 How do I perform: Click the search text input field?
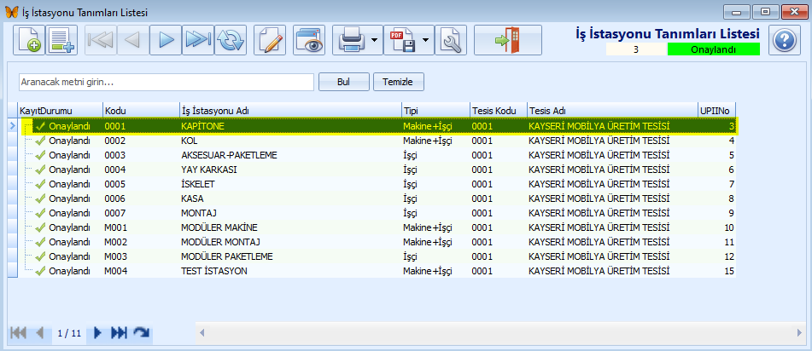click(166, 82)
